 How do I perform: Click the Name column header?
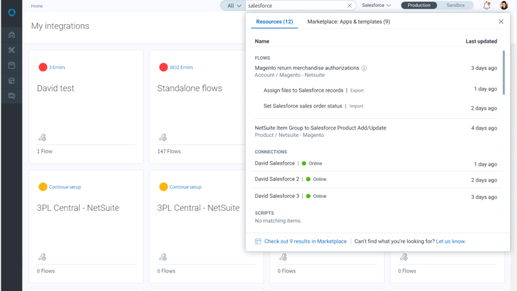(x=262, y=41)
